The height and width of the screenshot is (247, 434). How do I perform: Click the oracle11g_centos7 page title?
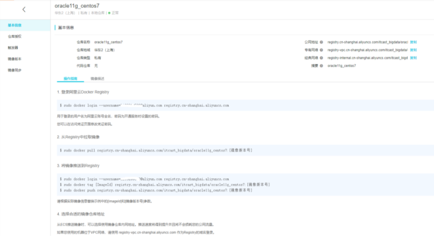(77, 6)
